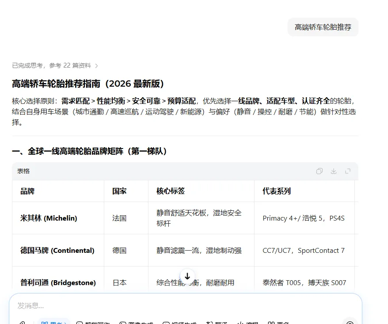Open the '已完成思考' thinking summary

27,65
